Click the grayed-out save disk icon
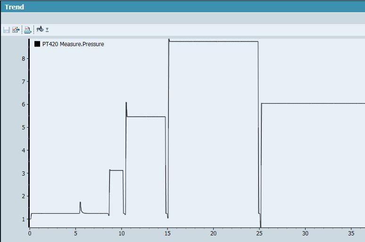 tap(7, 30)
